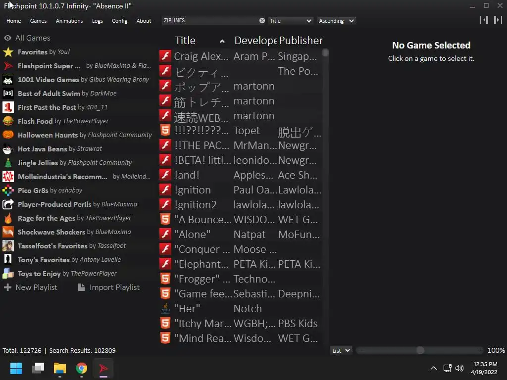Image resolution: width=507 pixels, height=380 pixels.
Task: Click the Flash icon beside Craig Alex
Action: 165,56
